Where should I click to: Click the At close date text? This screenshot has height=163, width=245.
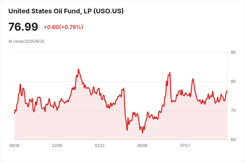pyautogui.click(x=26, y=41)
